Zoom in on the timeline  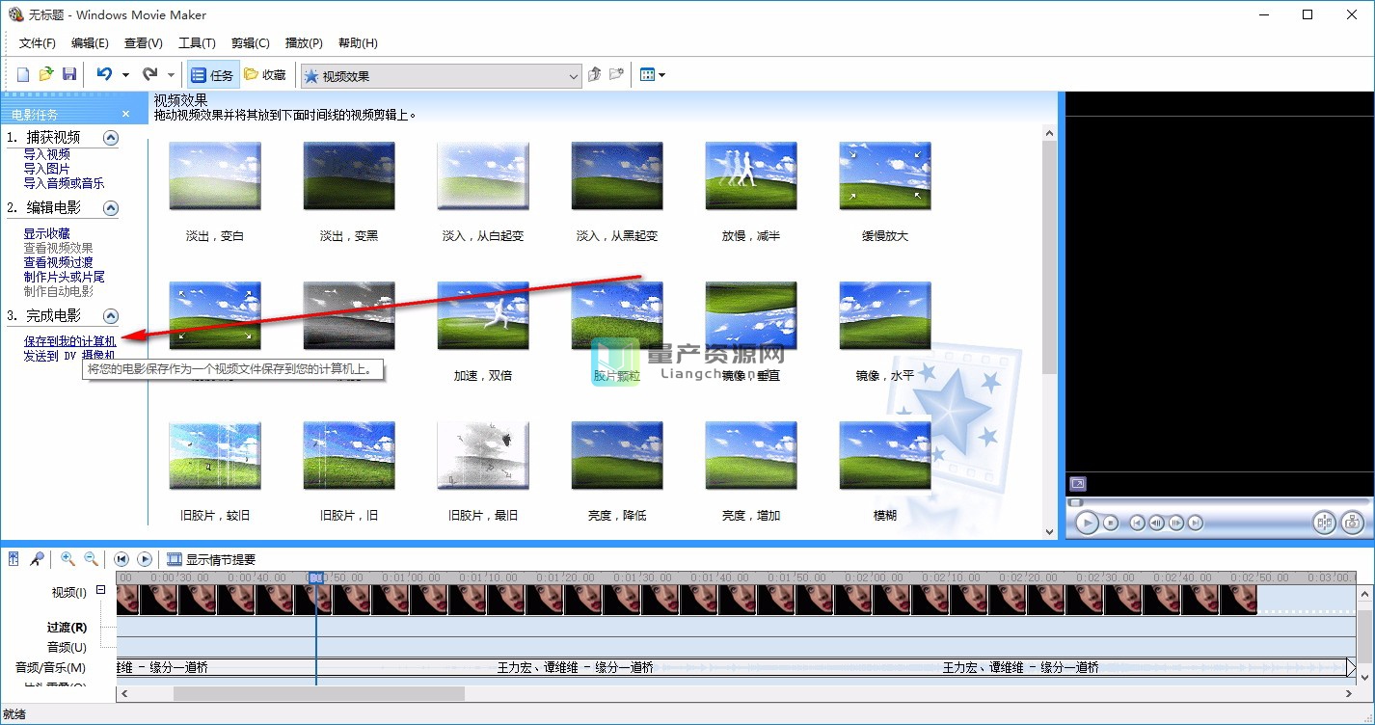point(67,559)
